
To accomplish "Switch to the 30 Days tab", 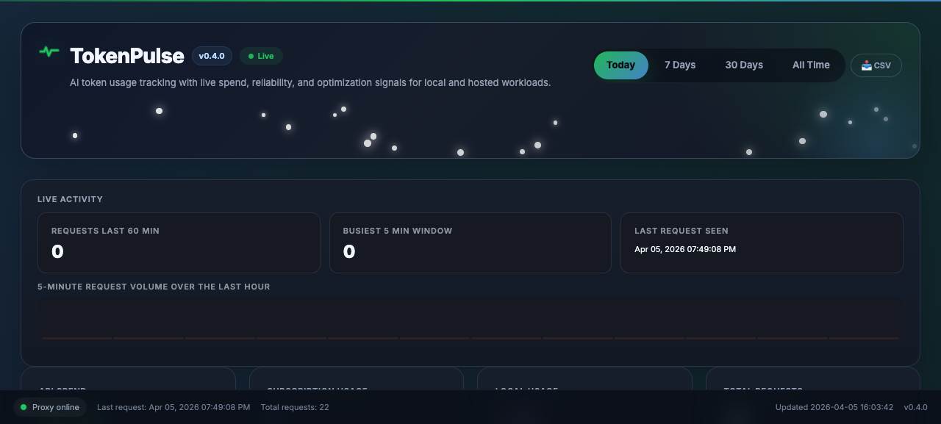I will [744, 65].
